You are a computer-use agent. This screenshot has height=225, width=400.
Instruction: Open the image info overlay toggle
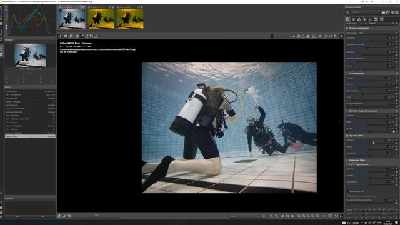pos(66,36)
